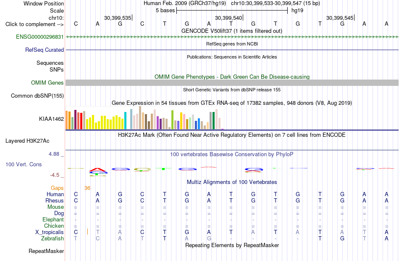Image resolution: width=399 pixels, height=261 pixels.
Task: Click the 30,399,535 ruler position
Action: (118, 18)
